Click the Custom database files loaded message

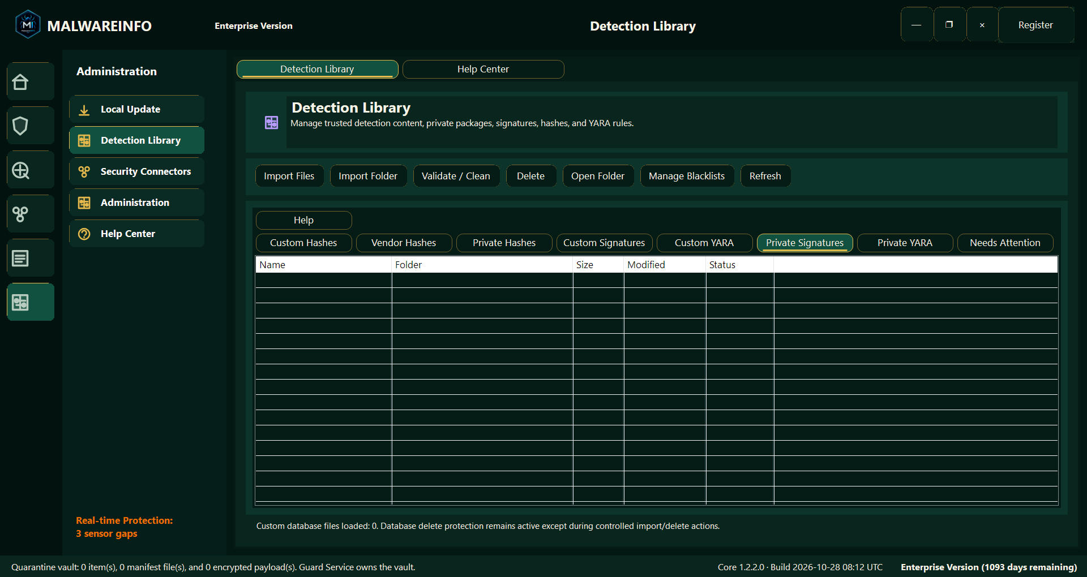488,526
